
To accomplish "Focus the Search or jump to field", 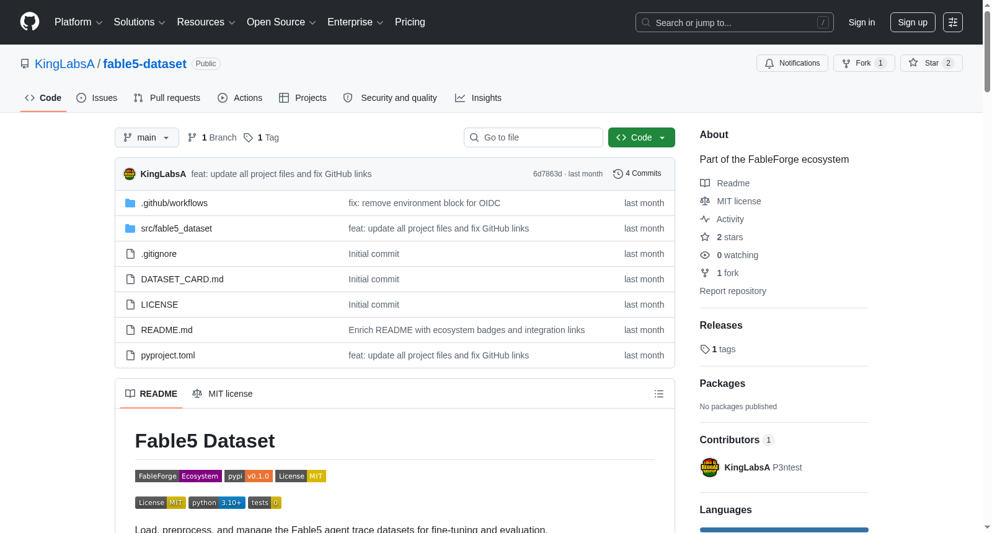I will point(735,22).
